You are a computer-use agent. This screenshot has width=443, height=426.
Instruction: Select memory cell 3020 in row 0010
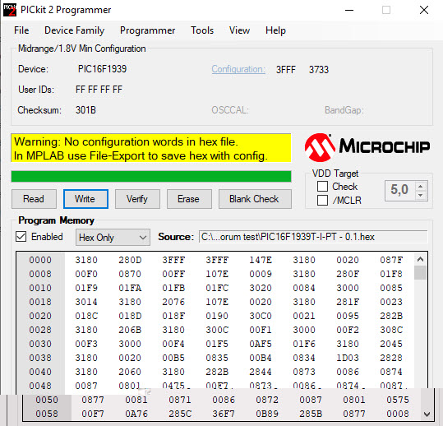tap(261, 288)
